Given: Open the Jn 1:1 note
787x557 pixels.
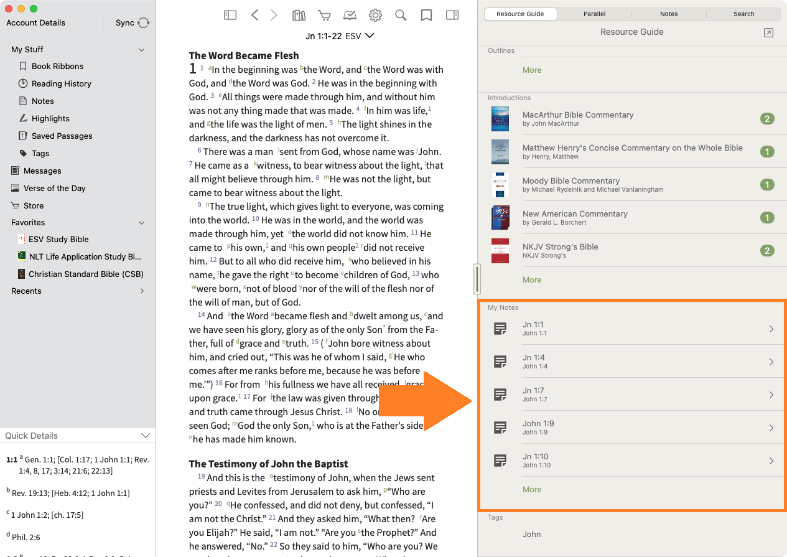Looking at the screenshot, I should tap(632, 329).
